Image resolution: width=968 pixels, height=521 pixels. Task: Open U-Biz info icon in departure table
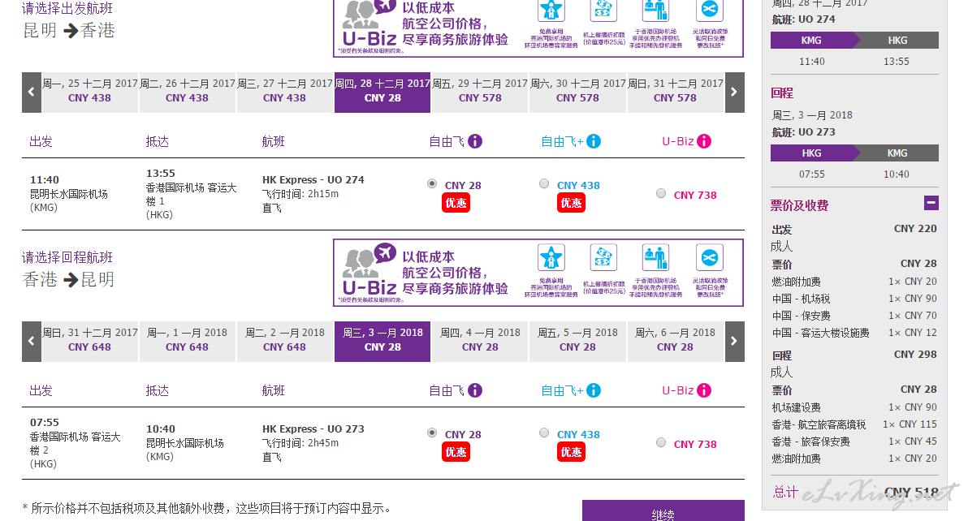[704, 141]
